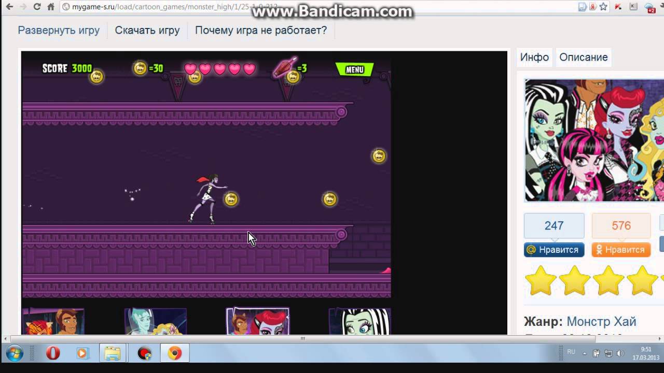Open the second related game thumbnail with blue-skinned boy
664x373 pixels.
pos(155,321)
